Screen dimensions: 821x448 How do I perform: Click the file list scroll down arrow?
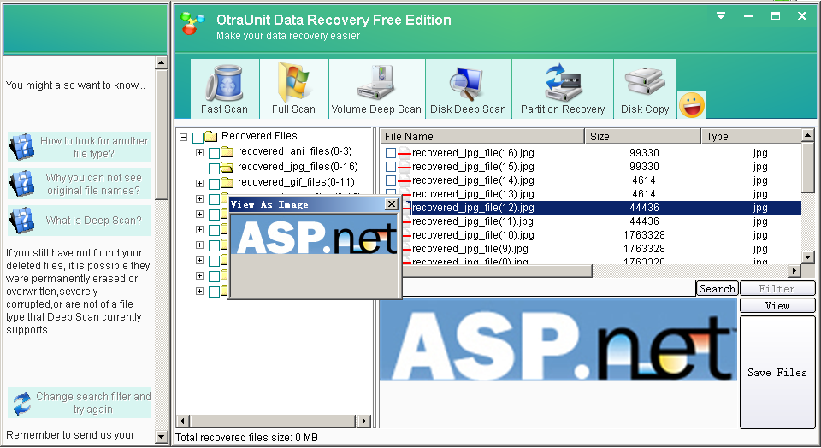pyautogui.click(x=807, y=257)
